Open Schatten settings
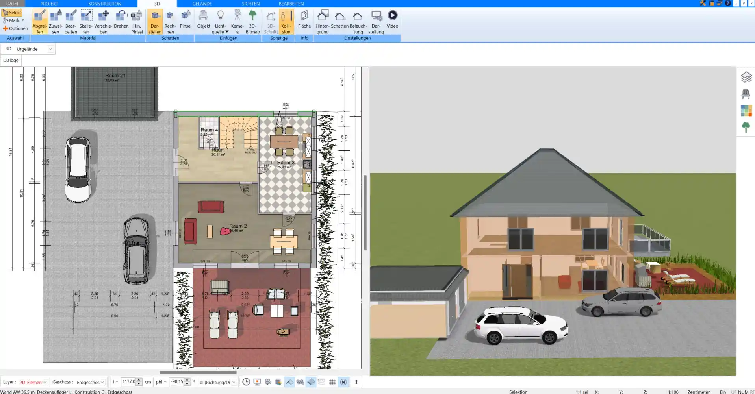Image resolution: width=755 pixels, height=394 pixels. tap(339, 19)
